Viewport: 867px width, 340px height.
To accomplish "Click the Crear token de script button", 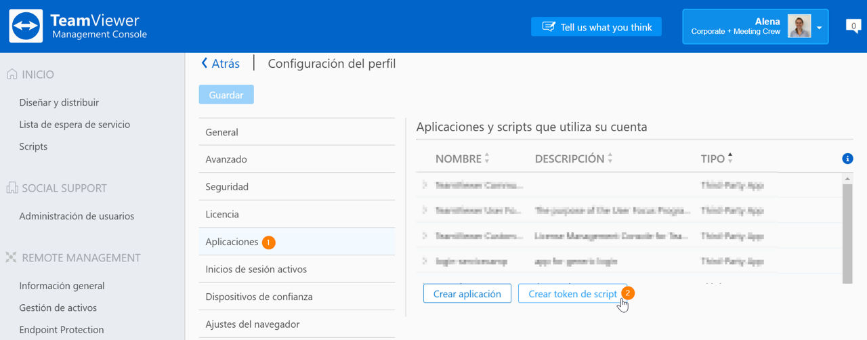I will [572, 294].
